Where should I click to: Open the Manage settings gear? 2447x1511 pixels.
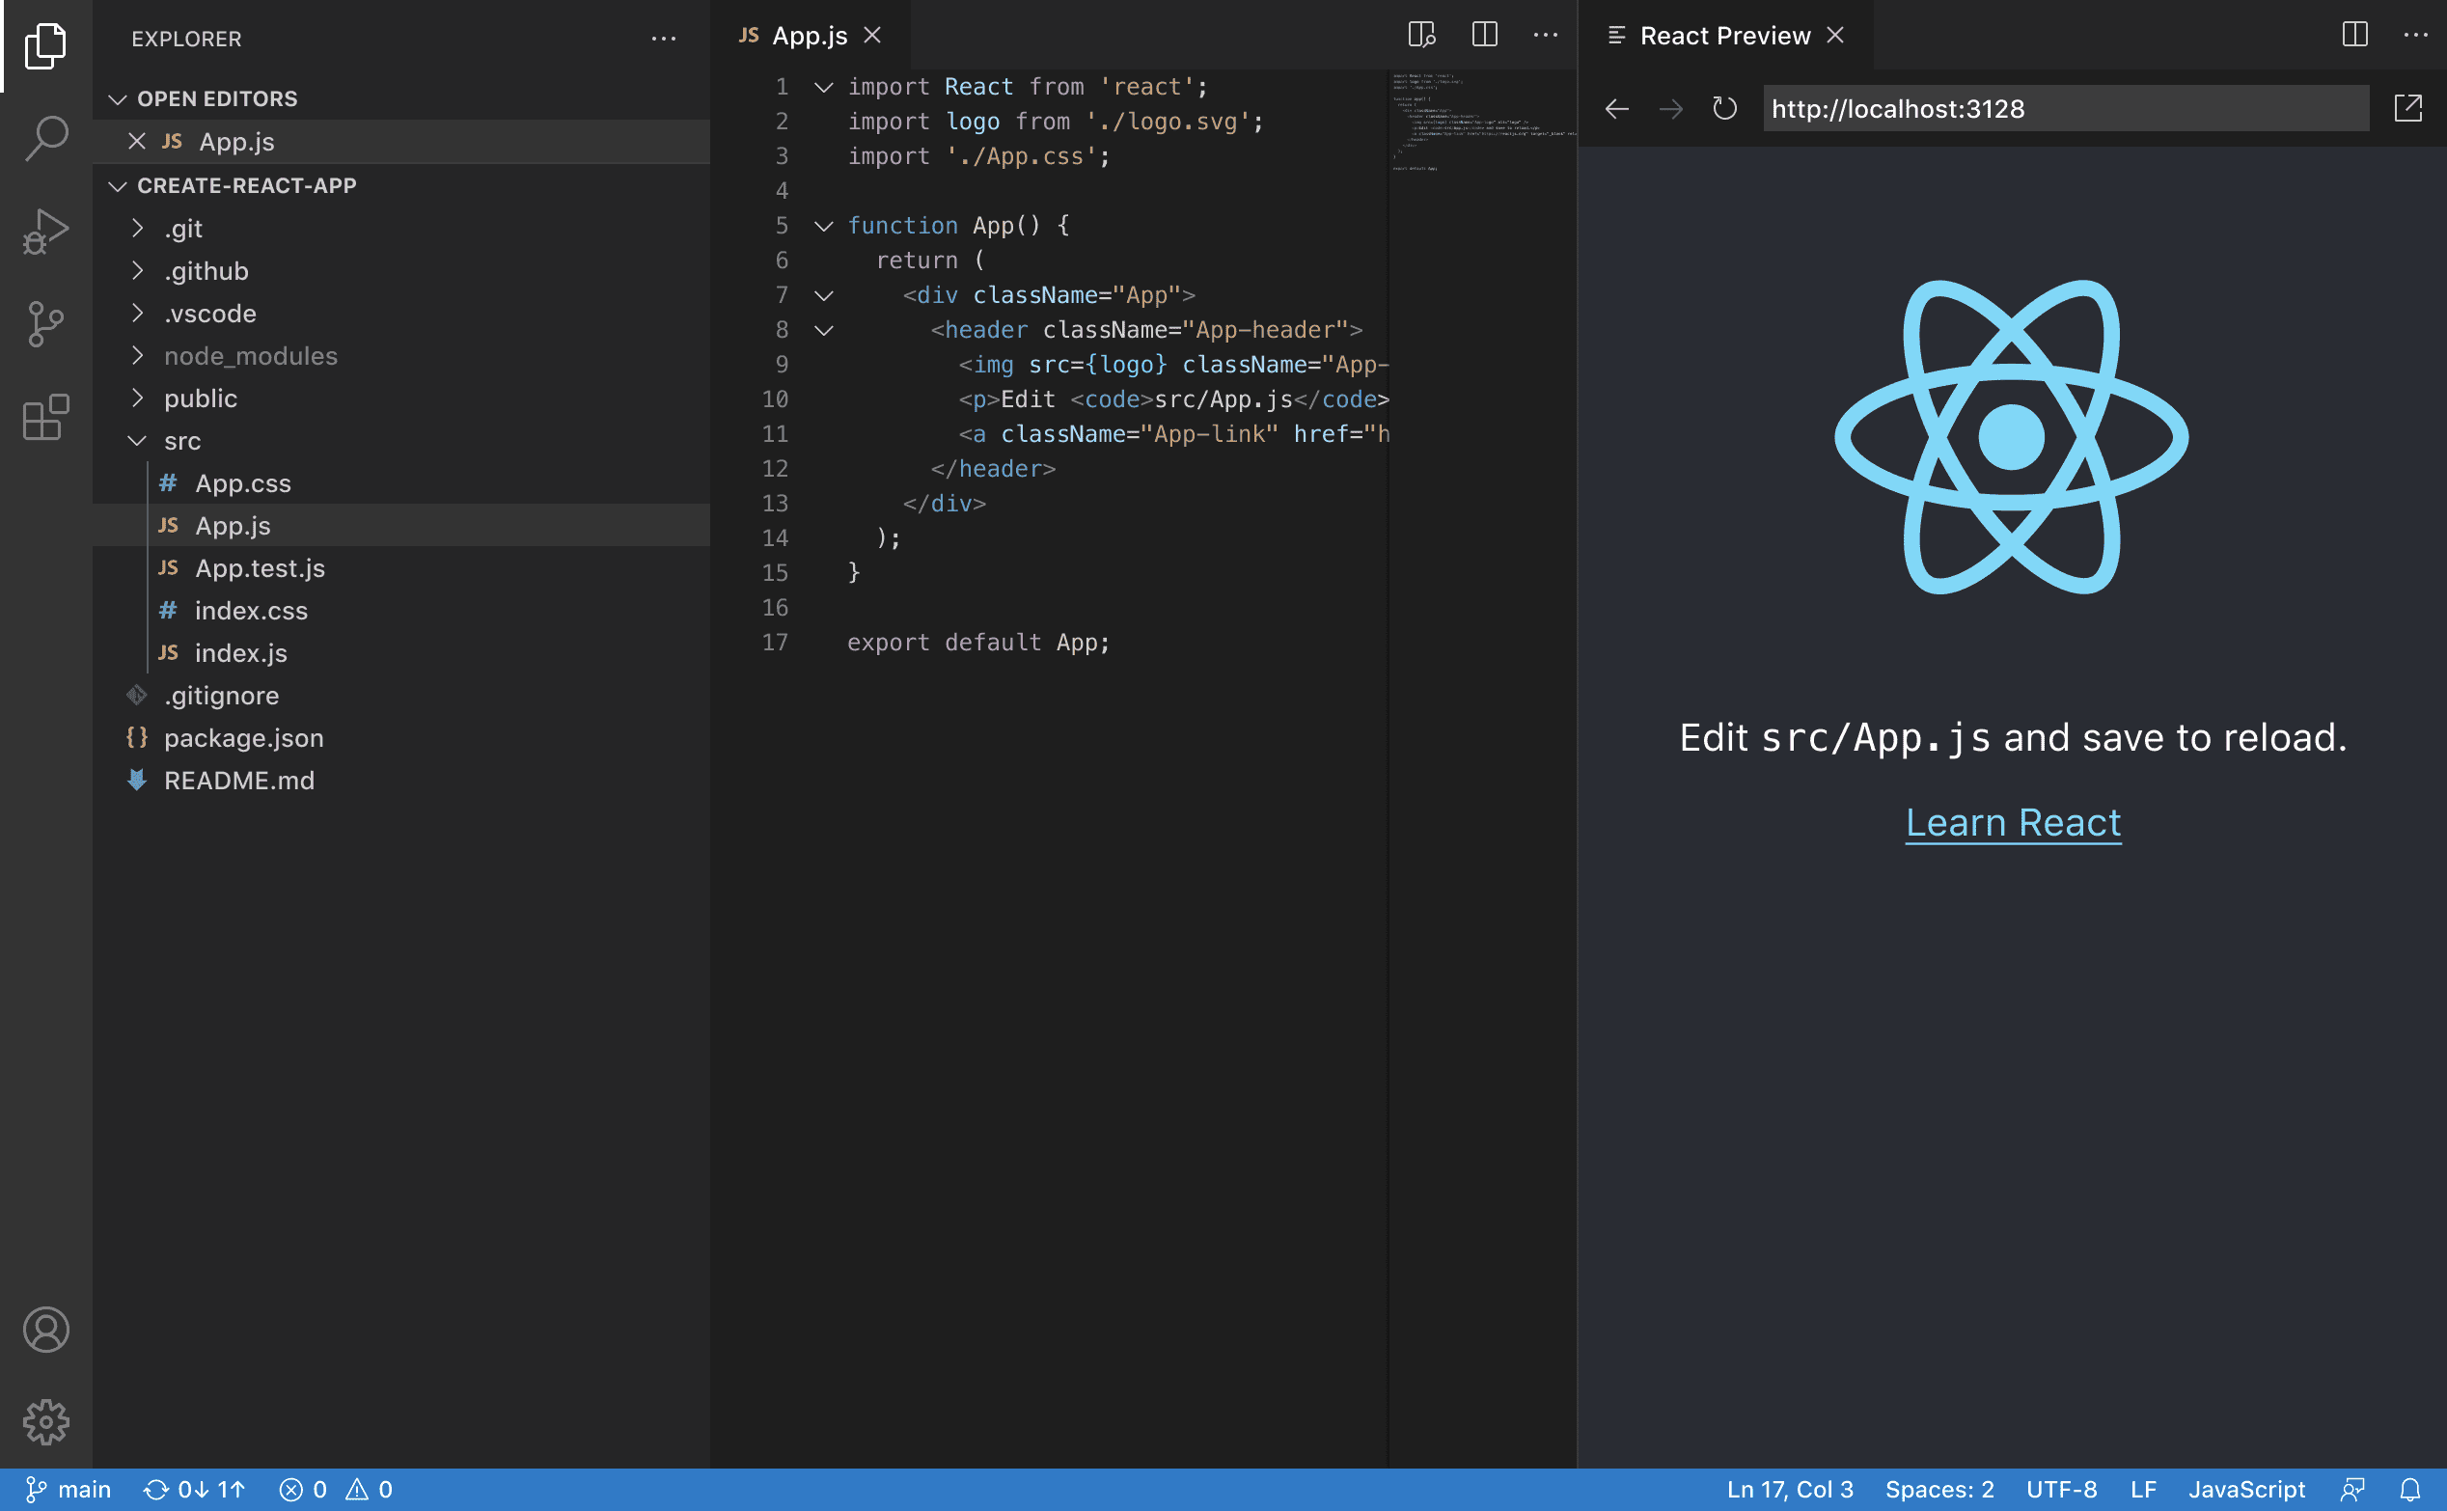46,1421
